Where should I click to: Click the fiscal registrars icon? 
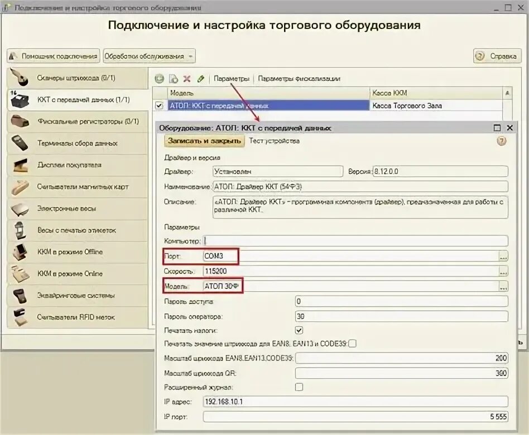point(20,121)
